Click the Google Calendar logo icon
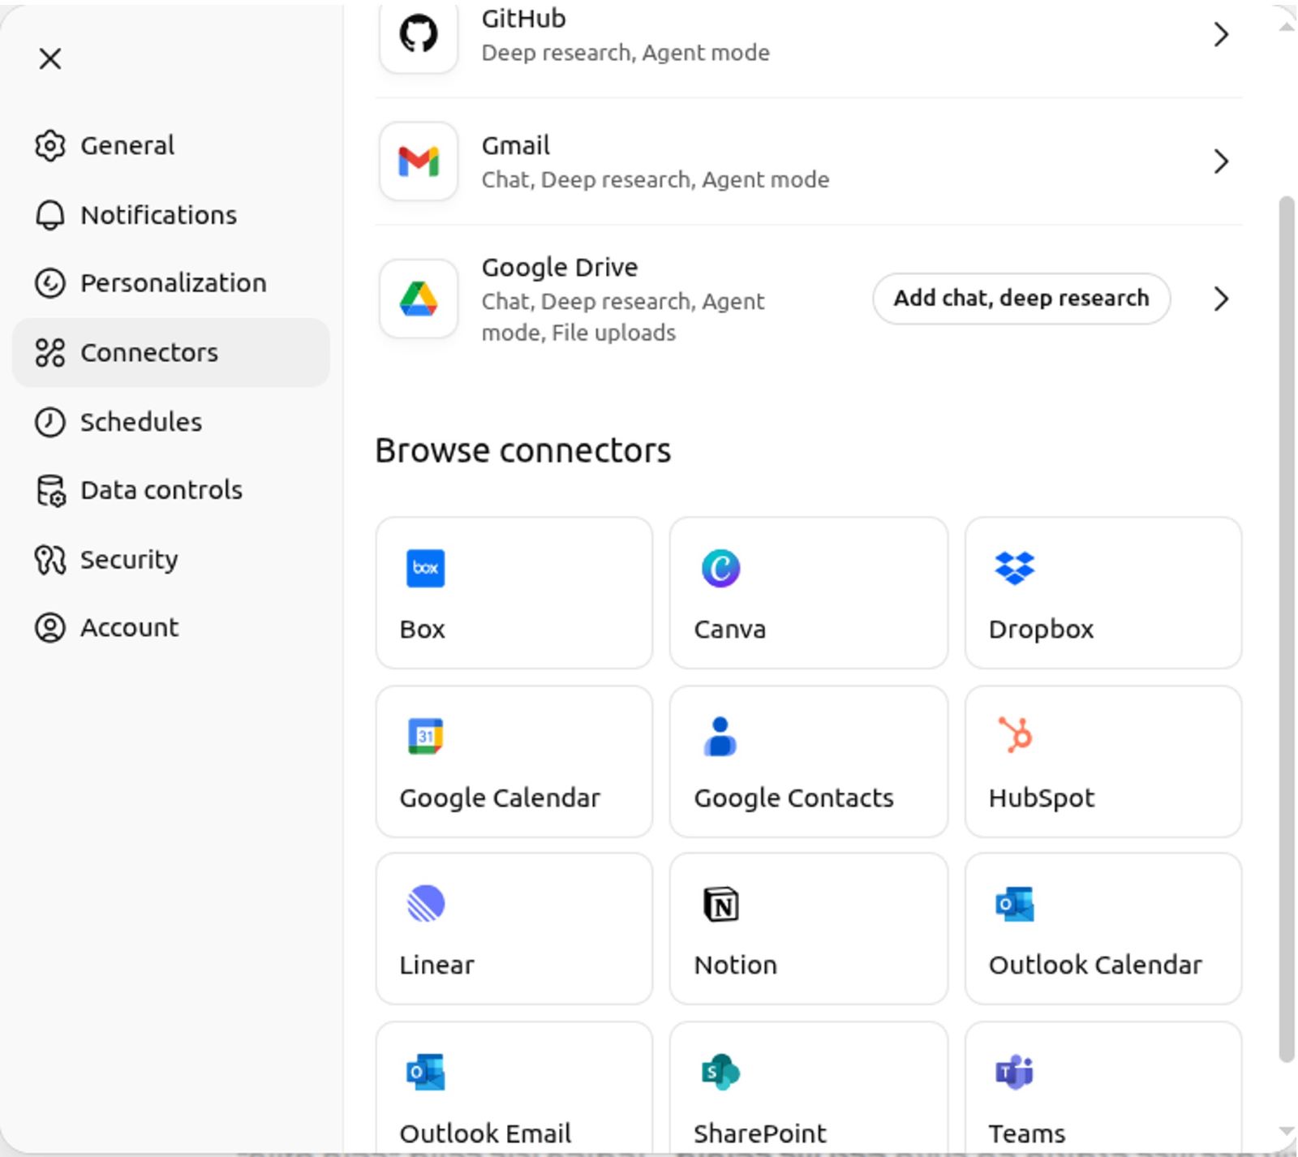 (x=425, y=736)
